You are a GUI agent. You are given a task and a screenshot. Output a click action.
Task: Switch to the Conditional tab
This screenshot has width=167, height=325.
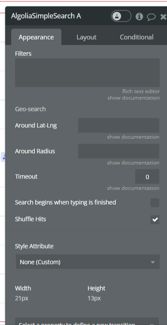(137, 37)
